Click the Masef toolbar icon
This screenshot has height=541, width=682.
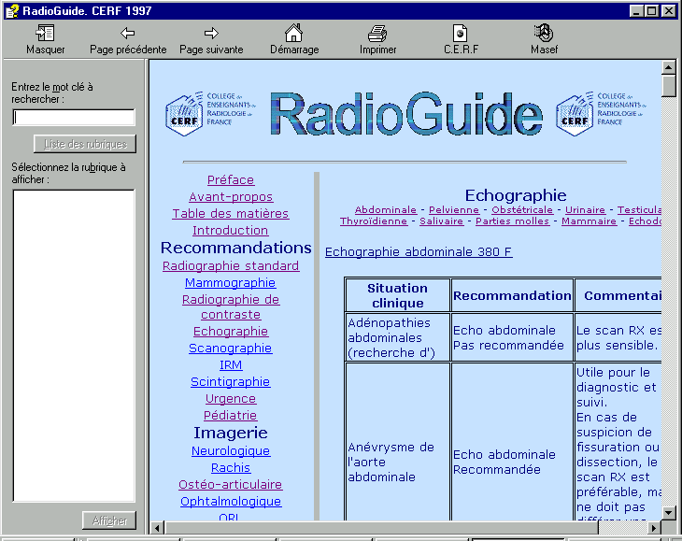coord(544,33)
